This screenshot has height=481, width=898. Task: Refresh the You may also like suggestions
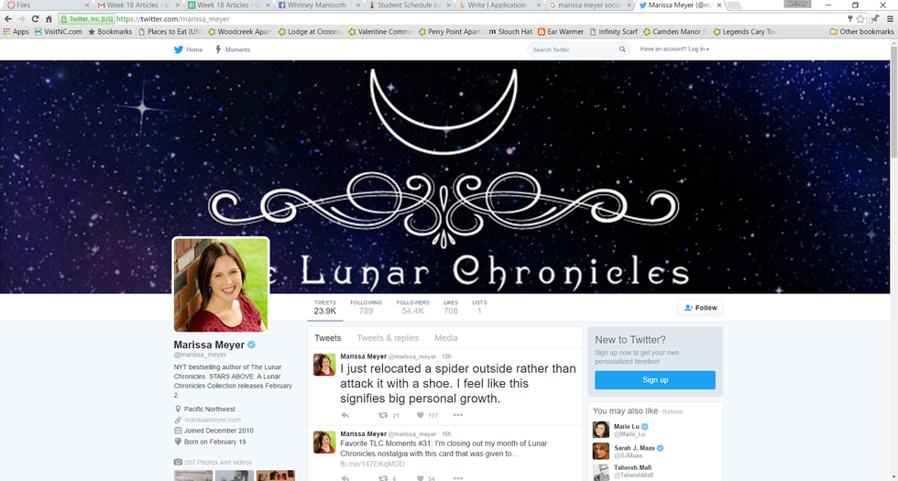tap(673, 411)
